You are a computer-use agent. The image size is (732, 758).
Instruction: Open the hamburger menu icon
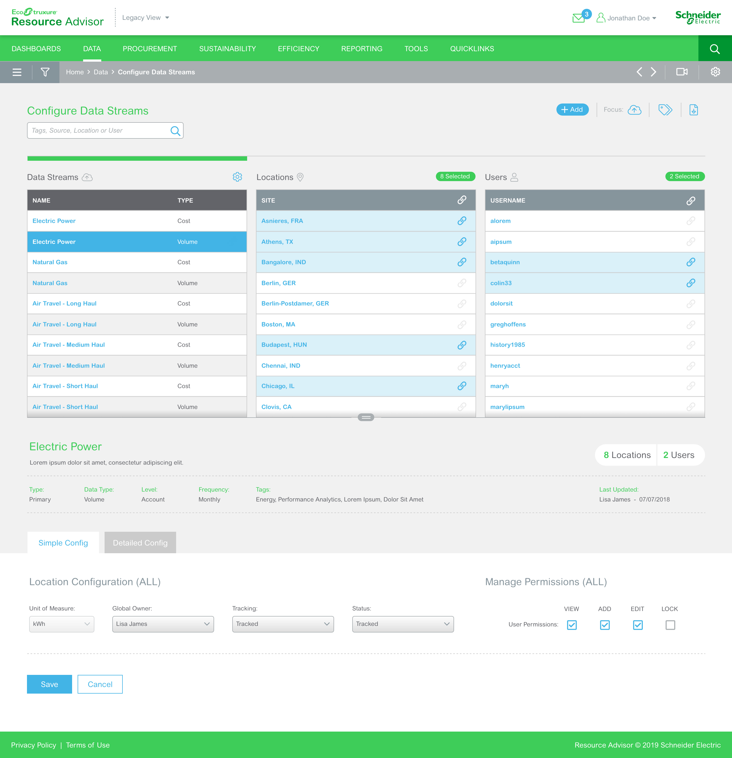(17, 72)
